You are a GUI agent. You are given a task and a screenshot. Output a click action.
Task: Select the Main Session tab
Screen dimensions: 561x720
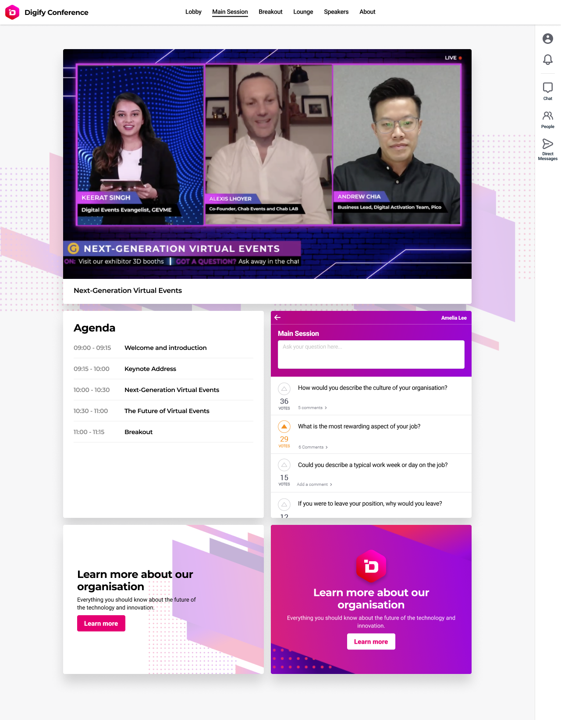(x=230, y=12)
